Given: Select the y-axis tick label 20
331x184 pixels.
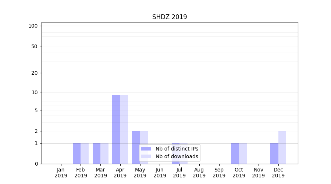Looking at the screenshot, I should click(x=35, y=73).
